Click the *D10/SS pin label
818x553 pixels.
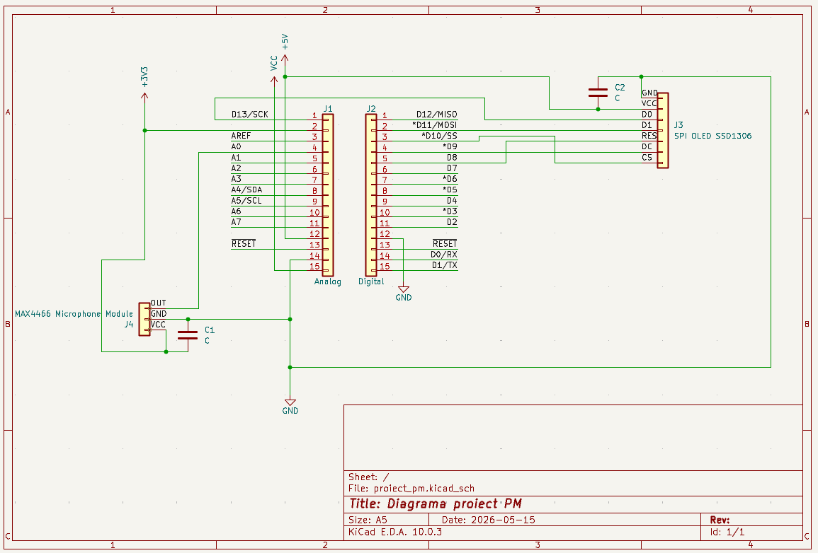[439, 136]
